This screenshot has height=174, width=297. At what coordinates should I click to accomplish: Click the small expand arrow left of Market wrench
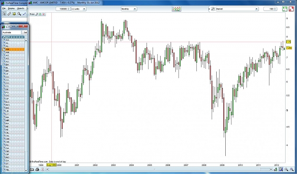(x=210, y=9)
